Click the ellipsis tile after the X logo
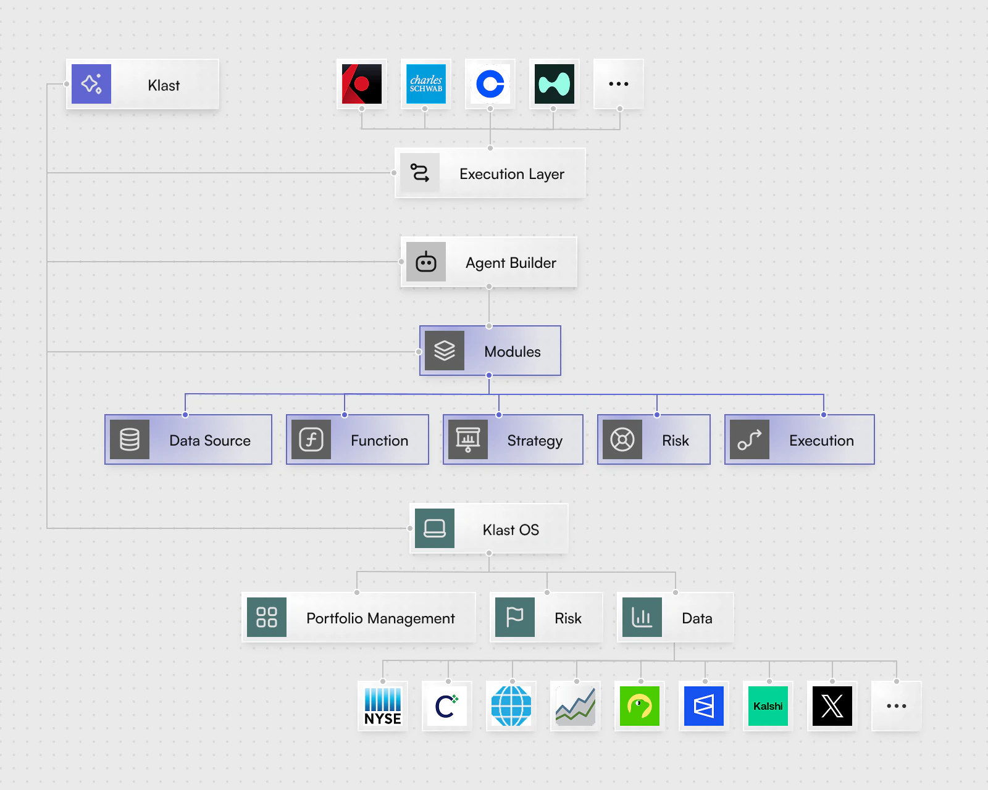The width and height of the screenshot is (988, 790). 897,706
